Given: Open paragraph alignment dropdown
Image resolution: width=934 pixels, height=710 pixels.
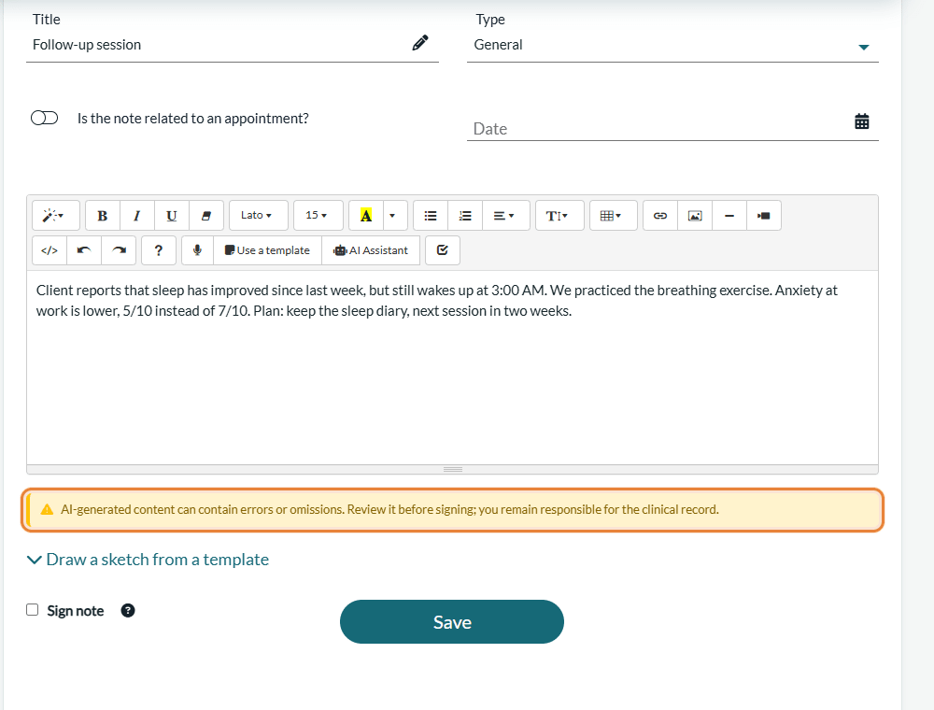Looking at the screenshot, I should click(505, 216).
